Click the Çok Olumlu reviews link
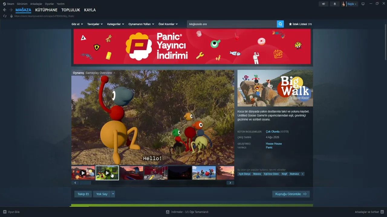The width and height of the screenshot is (387, 217). (273, 132)
